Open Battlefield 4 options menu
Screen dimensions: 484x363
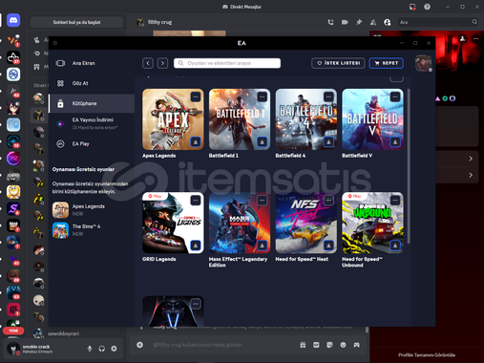(x=328, y=96)
